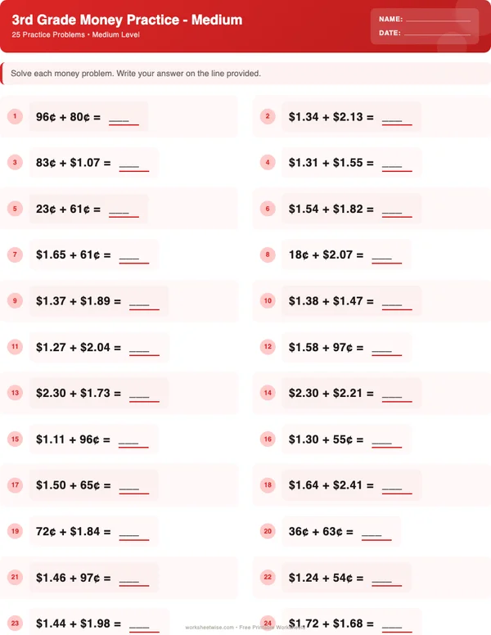The height and width of the screenshot is (635, 491).
Task: Click the number 22 problem badge
Action: tap(268, 578)
